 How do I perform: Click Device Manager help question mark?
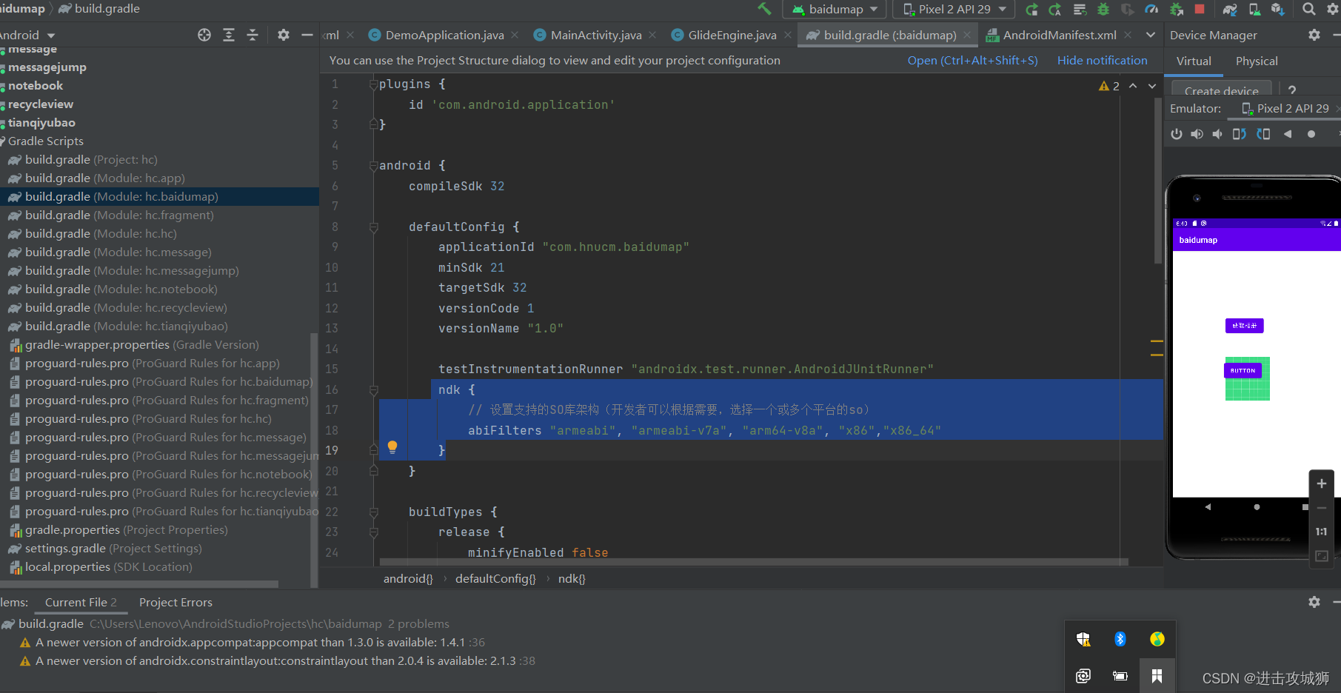click(x=1292, y=90)
